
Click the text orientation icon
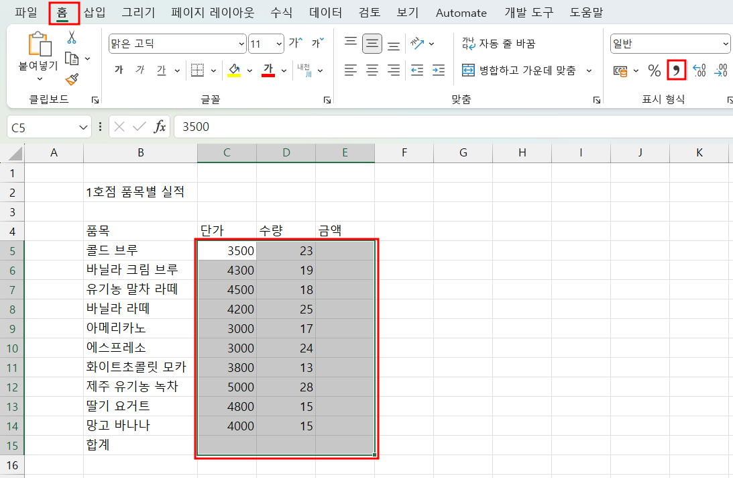coord(417,44)
